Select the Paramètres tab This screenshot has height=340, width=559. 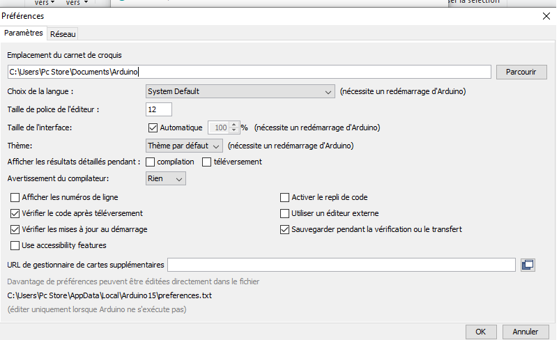pyautogui.click(x=24, y=33)
